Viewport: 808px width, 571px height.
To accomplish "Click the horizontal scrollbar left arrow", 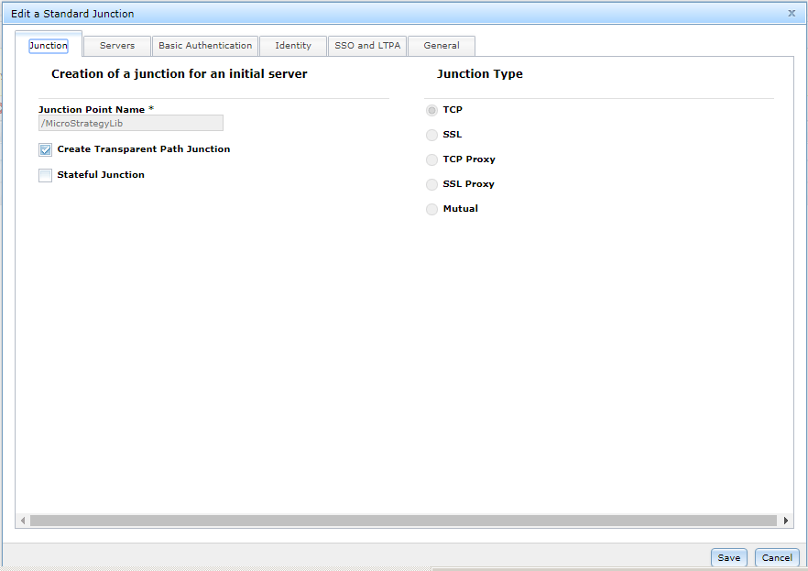I will coord(23,521).
